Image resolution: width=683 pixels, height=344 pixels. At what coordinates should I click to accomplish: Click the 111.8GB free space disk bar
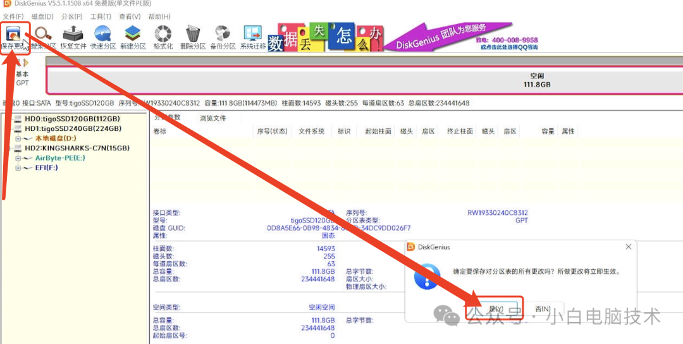click(365, 80)
